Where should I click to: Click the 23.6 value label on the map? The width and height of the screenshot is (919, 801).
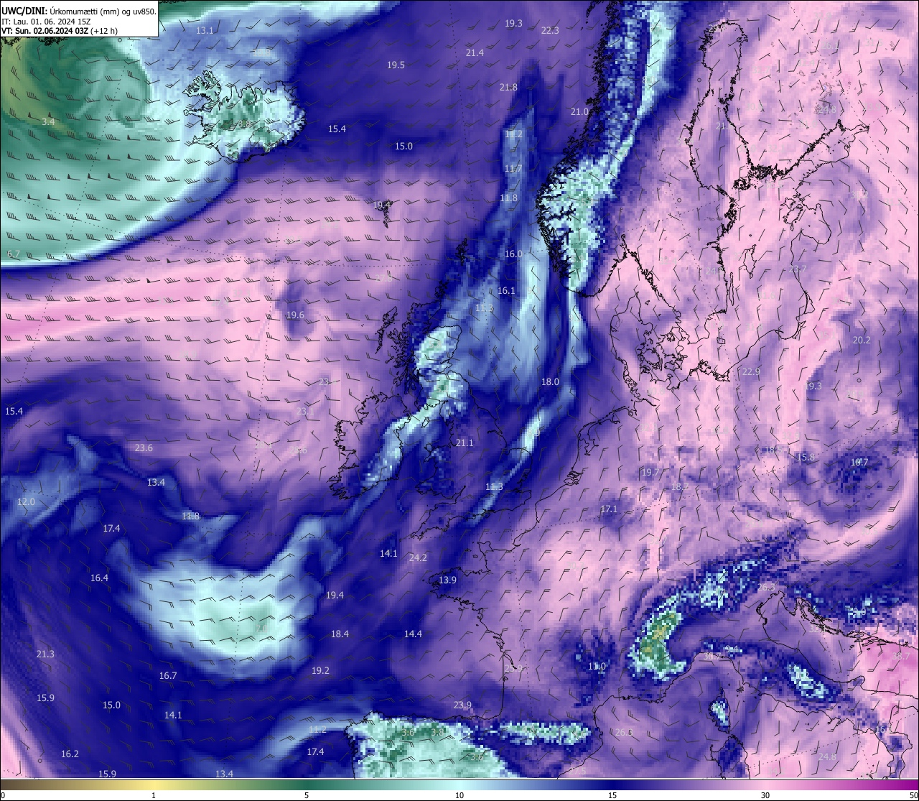[144, 448]
